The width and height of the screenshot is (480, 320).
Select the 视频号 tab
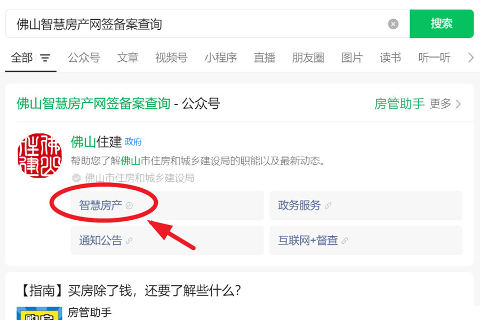point(171,58)
